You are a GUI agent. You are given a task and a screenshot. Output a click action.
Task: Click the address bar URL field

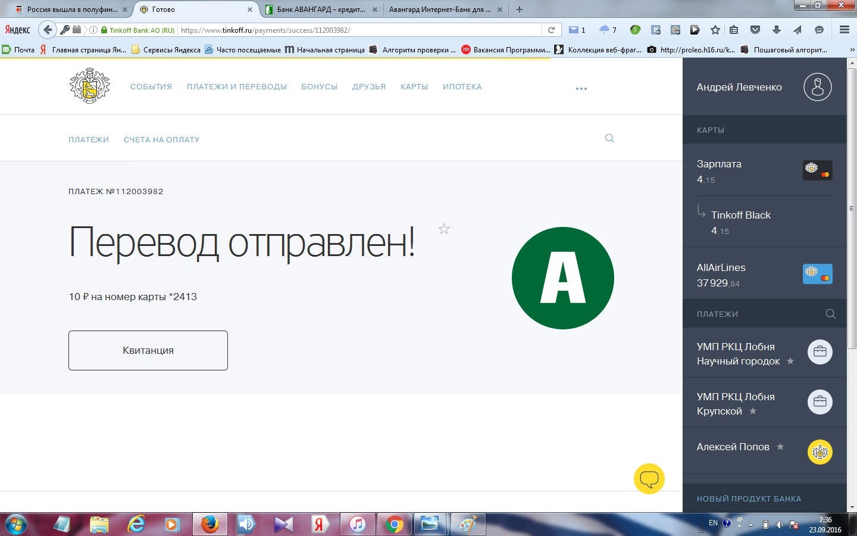359,30
